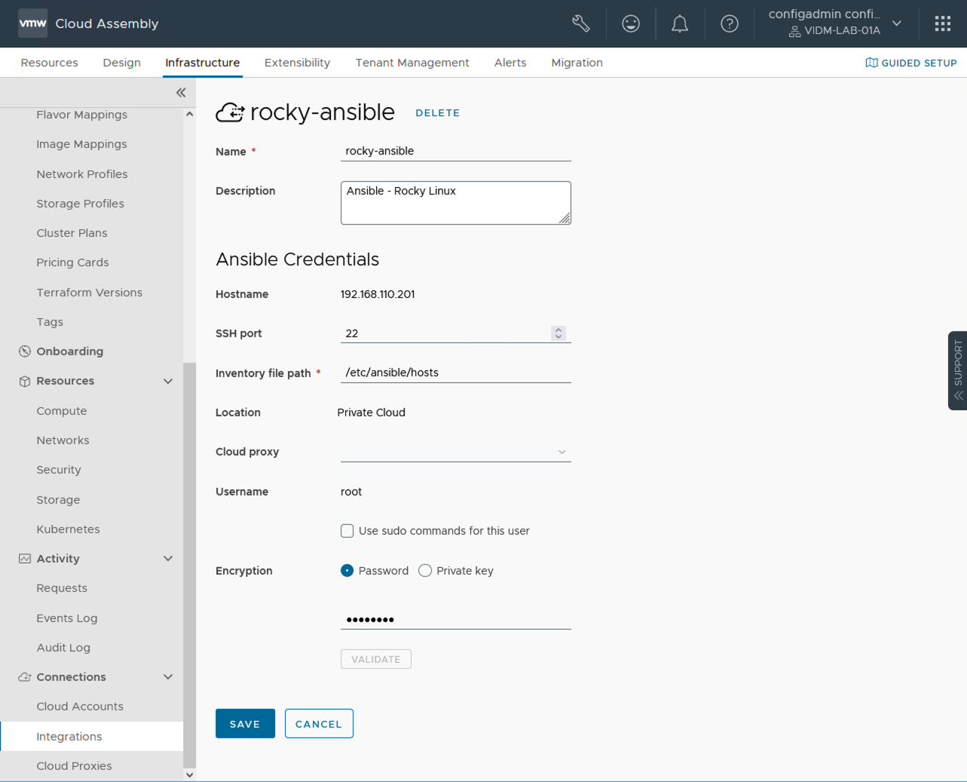Viewport: 967px width, 782px height.
Task: Open the VMware services grid menu
Action: pyautogui.click(x=942, y=23)
